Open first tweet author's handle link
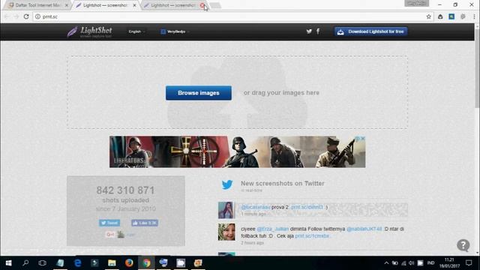The height and width of the screenshot is (270, 480). [256, 207]
